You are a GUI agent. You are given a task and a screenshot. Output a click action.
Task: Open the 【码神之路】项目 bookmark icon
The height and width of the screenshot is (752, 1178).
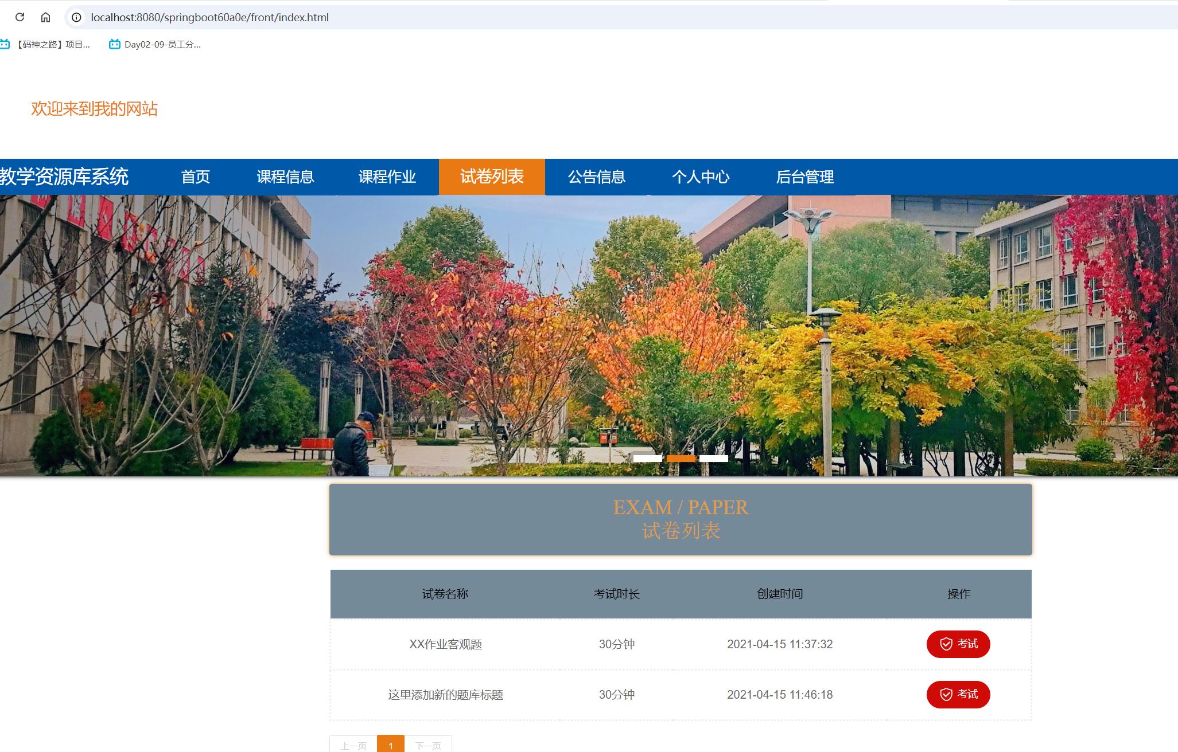tap(6, 44)
